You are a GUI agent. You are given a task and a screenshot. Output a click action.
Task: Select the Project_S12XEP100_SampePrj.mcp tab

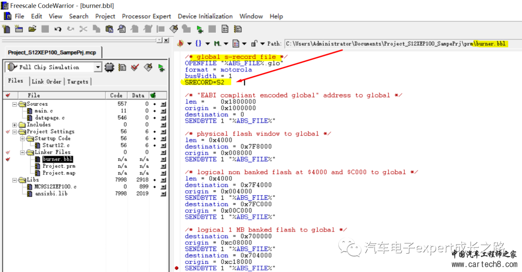pyautogui.click(x=52, y=53)
